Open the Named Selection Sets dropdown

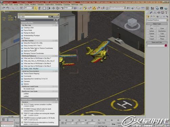(x=118, y=7)
